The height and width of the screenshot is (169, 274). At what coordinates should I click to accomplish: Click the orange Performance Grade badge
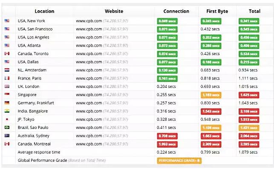pyautogui.click(x=179, y=160)
